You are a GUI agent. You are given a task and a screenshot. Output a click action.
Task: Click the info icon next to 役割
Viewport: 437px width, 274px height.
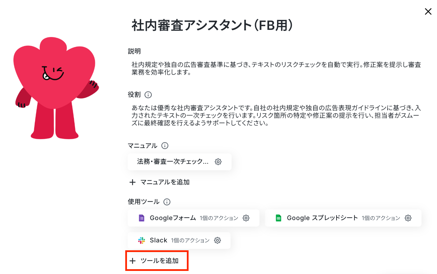pyautogui.click(x=148, y=95)
